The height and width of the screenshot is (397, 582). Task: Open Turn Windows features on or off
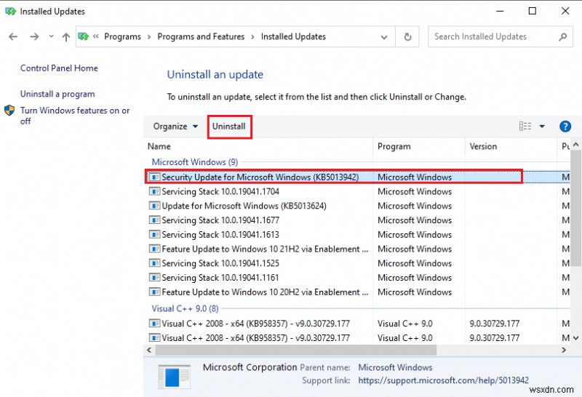(75, 116)
